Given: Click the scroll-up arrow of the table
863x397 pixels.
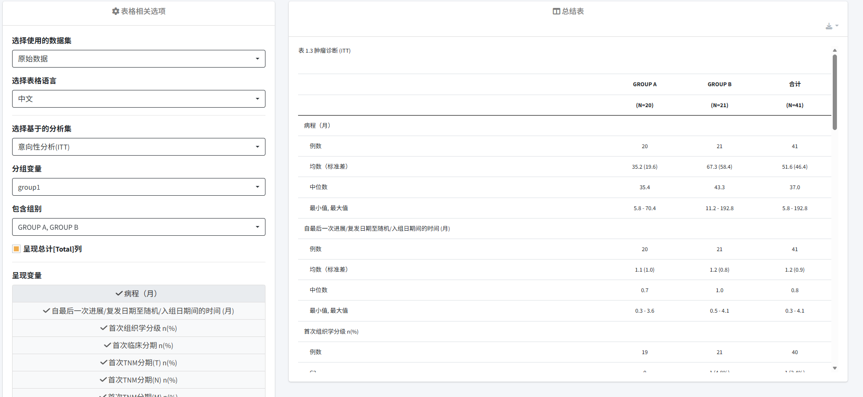Looking at the screenshot, I should point(835,50).
